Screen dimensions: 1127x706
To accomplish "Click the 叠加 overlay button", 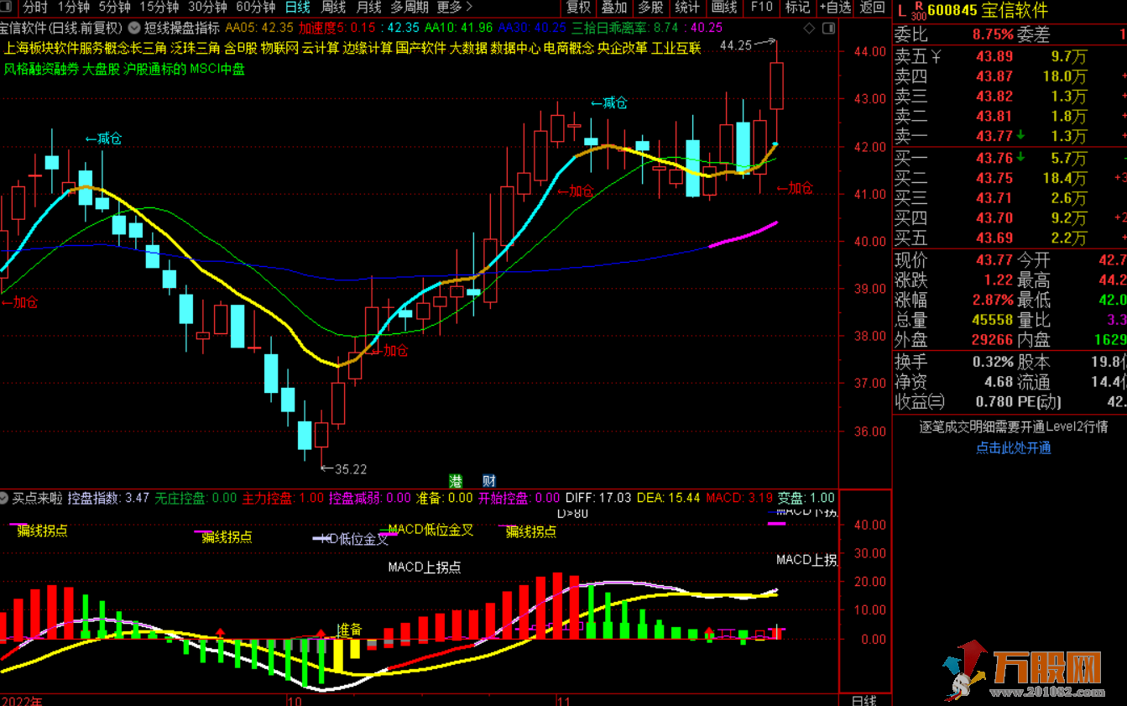I will coord(614,8).
